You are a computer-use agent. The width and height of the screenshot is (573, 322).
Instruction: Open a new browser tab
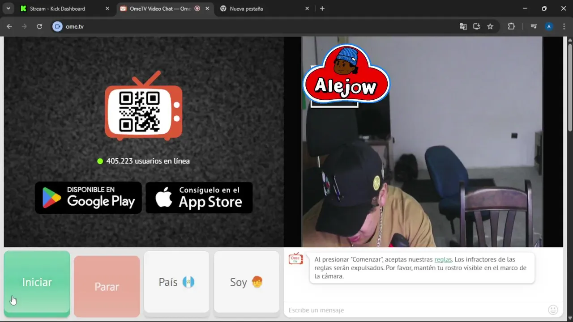(x=322, y=8)
